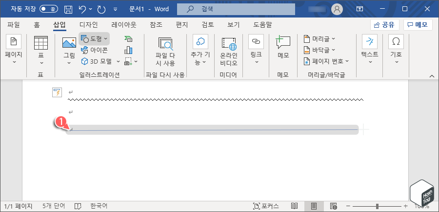Open the 바닥글 footer dropdown
Image resolution: width=439 pixels, height=212 pixels.
click(x=319, y=50)
